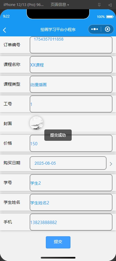This screenshot has height=261, width=116.
Task: Click into the 工号 input field
Action: (71, 104)
